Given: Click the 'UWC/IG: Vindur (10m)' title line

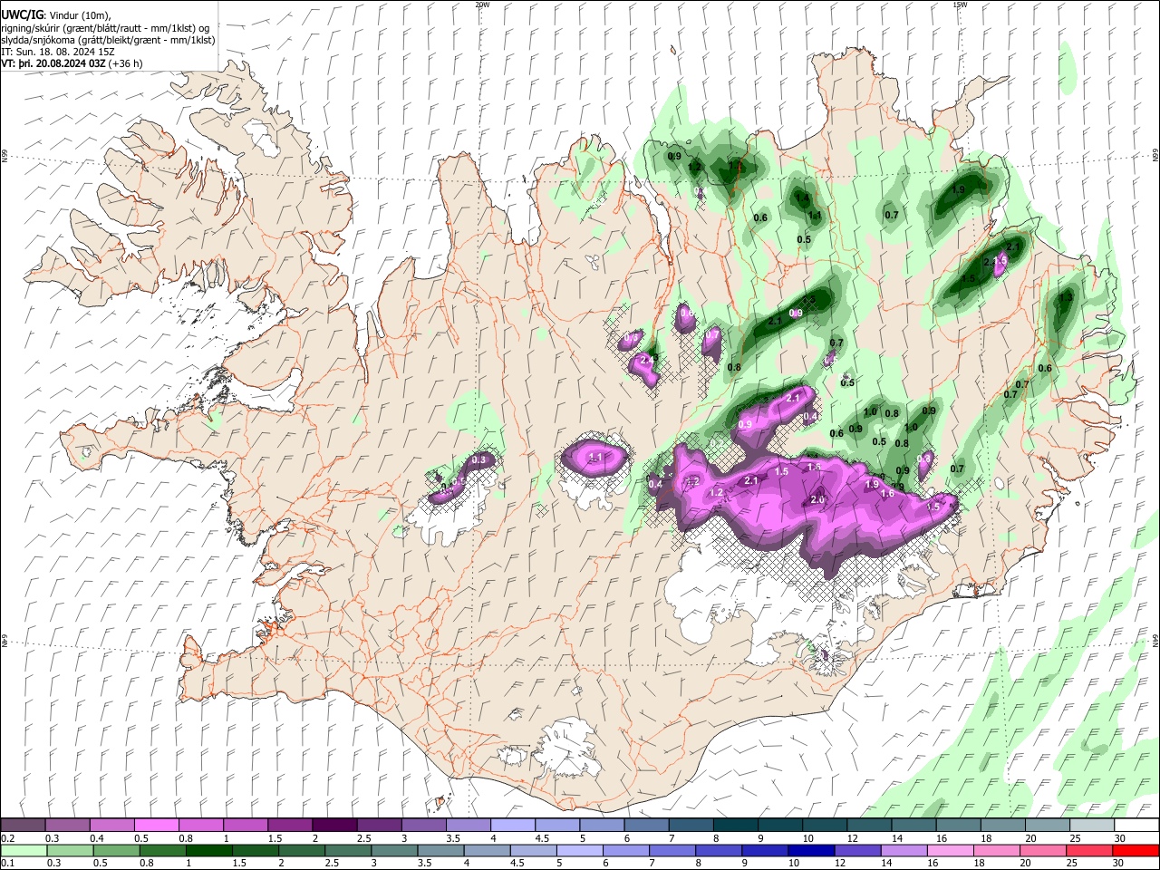Looking at the screenshot, I should (56, 14).
